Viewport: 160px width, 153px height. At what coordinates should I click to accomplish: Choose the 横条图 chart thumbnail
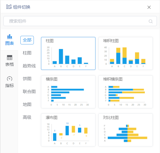click(68, 92)
